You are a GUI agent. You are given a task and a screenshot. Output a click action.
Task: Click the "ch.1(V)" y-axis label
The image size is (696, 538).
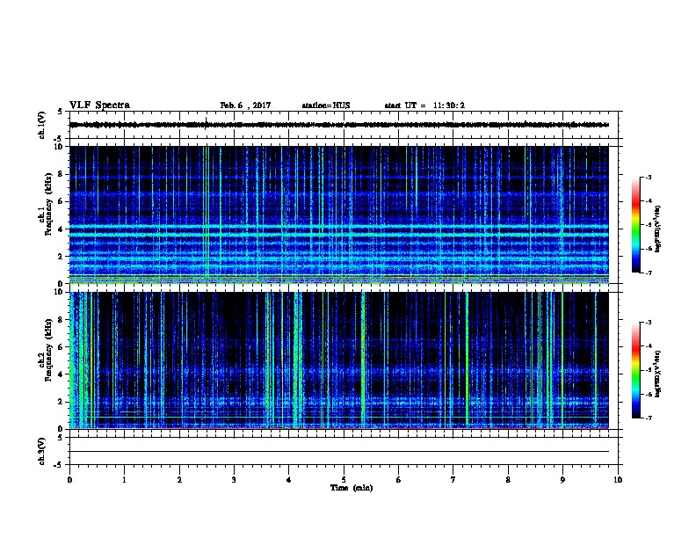(42, 125)
